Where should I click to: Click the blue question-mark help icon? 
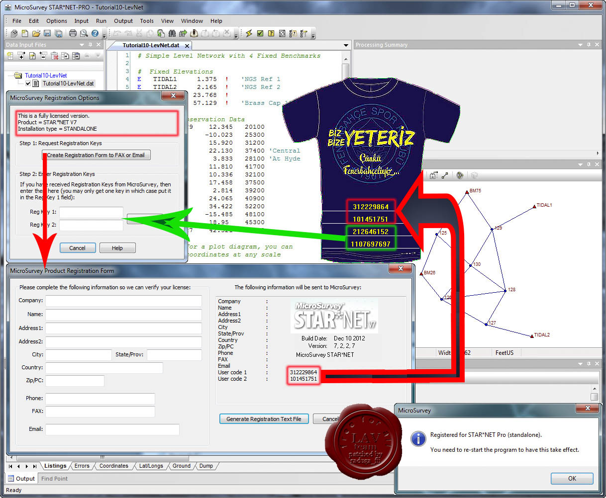click(95, 33)
